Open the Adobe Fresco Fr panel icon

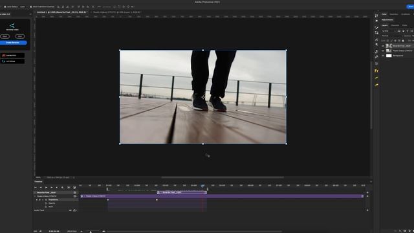coord(376,71)
